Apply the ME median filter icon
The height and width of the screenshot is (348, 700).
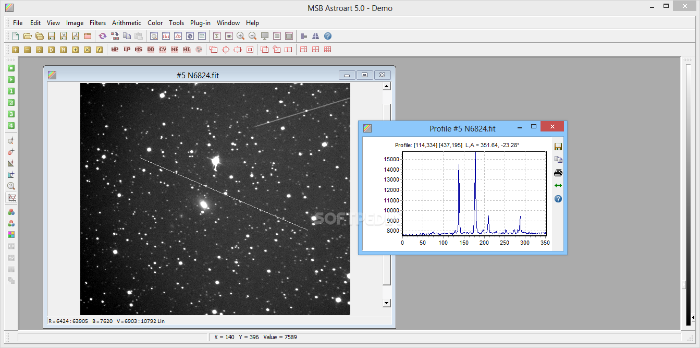pos(175,50)
